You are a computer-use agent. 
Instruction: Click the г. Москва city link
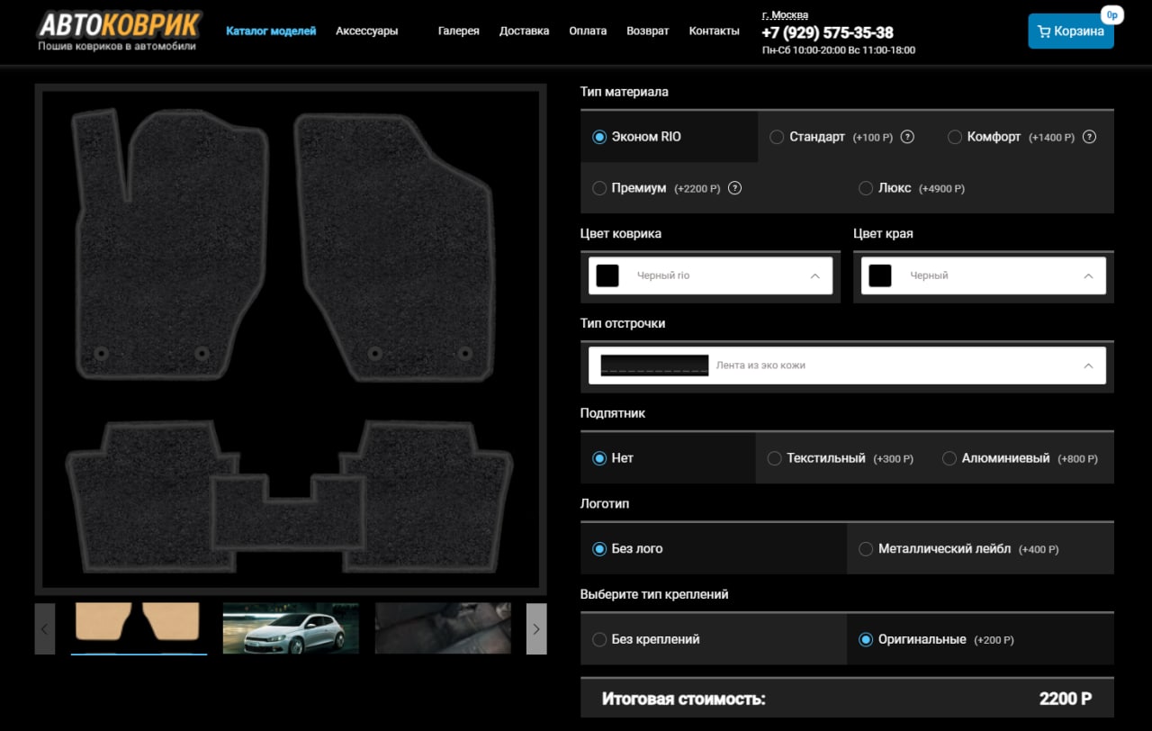[785, 14]
